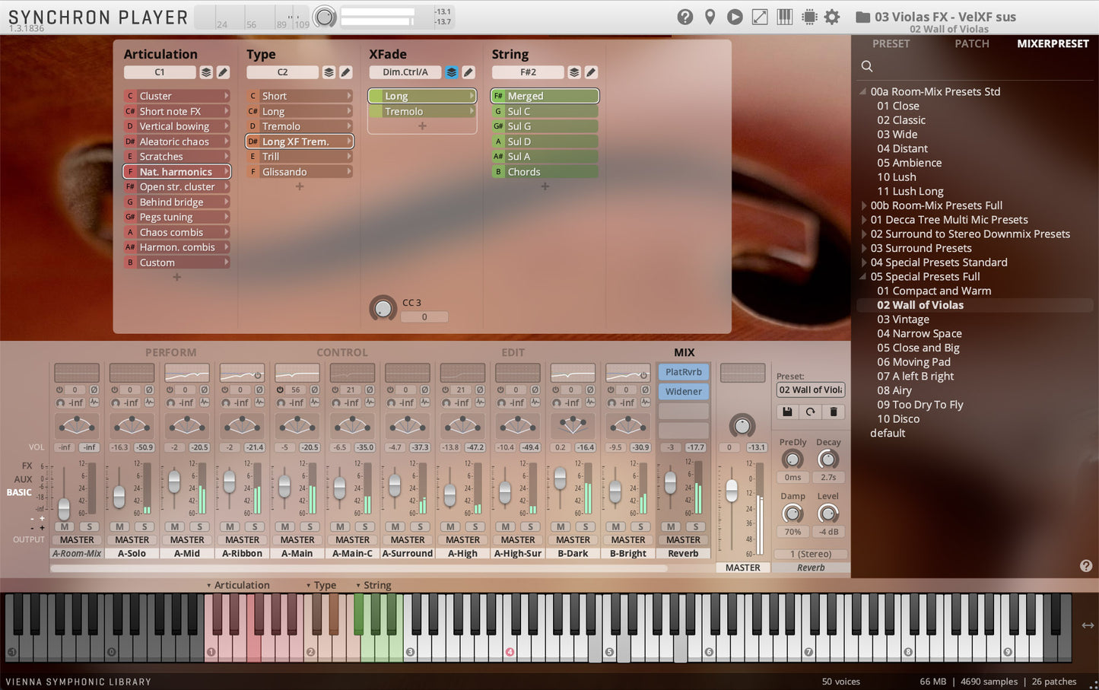Select the Long XF Trem. type
Viewport: 1099px width, 690px height.
pos(299,141)
